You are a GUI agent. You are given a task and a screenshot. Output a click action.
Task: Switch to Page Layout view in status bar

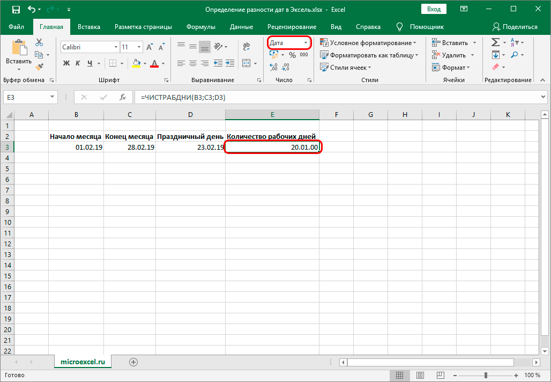tap(420, 376)
